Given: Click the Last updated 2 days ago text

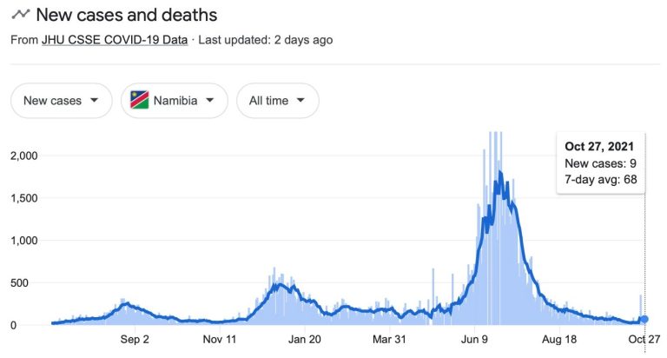Looking at the screenshot, I should click(x=265, y=40).
